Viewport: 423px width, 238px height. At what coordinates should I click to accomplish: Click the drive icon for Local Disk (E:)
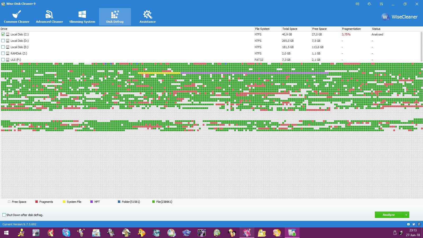8,47
